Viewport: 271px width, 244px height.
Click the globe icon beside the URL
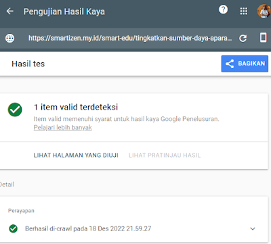point(9,39)
